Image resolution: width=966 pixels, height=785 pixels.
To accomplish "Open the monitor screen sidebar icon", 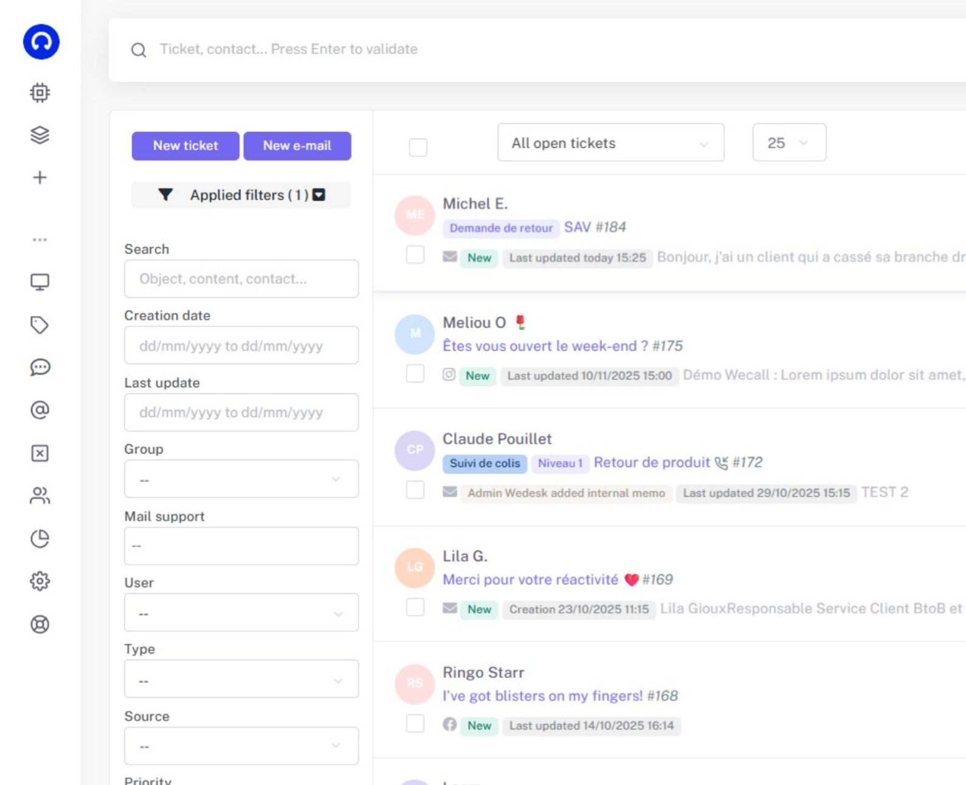I will pyautogui.click(x=40, y=282).
